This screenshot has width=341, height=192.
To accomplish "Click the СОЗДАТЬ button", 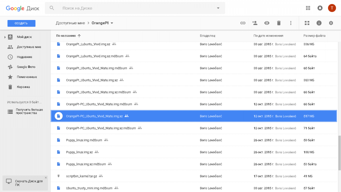I will tap(21, 23).
